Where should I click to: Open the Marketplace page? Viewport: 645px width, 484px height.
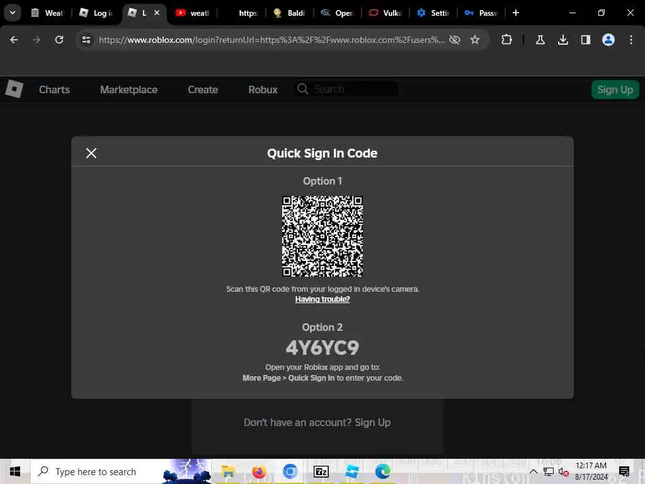128,89
